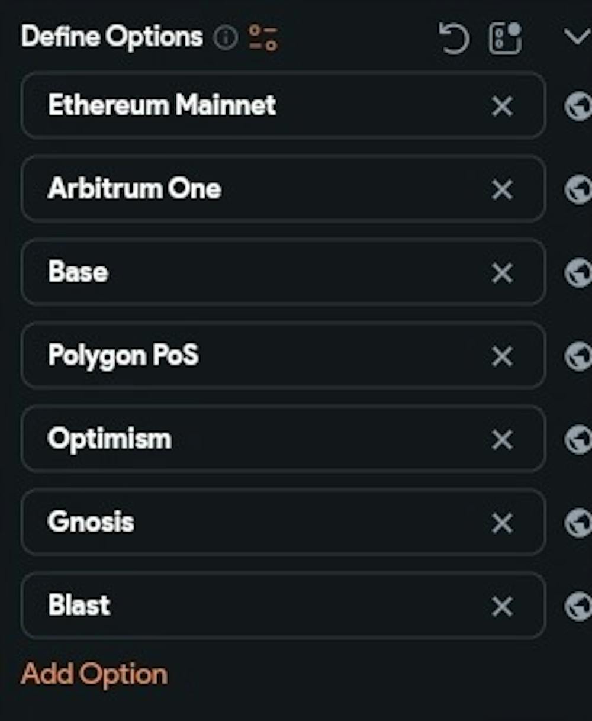Delete the Optimism option

(502, 440)
